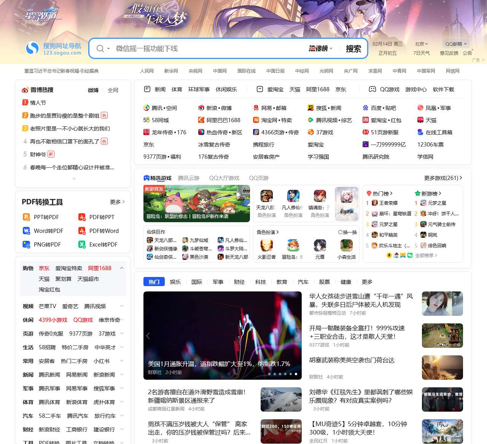Open 更多游戏(261) link
The height and width of the screenshot is (444, 487).
pos(442,178)
